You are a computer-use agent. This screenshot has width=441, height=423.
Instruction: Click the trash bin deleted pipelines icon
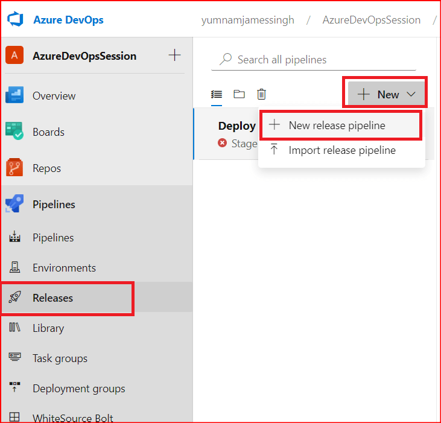click(x=261, y=94)
